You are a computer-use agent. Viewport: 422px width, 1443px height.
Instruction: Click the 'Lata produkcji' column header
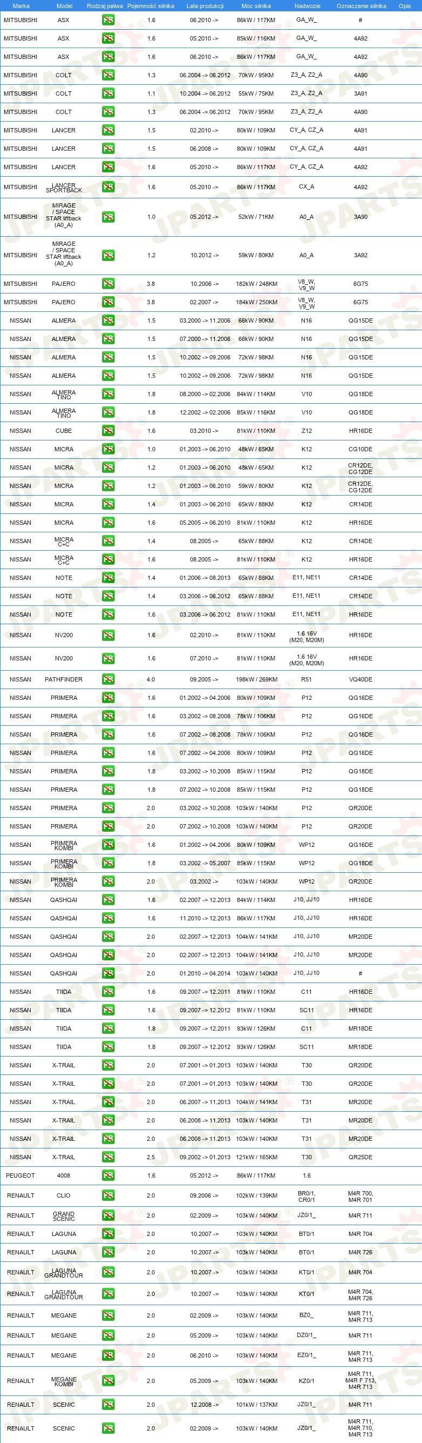pos(205,6)
